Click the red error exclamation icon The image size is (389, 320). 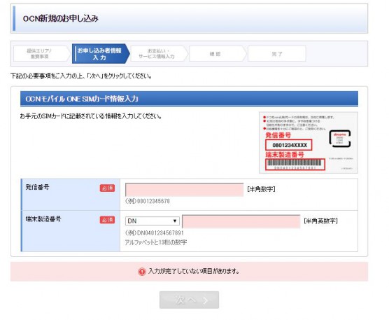click(141, 272)
